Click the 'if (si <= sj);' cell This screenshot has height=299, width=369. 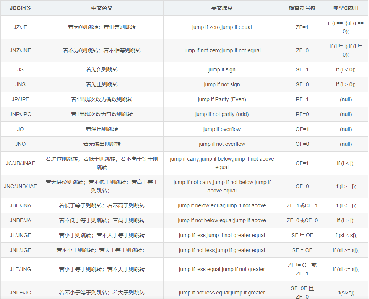pos(346,269)
